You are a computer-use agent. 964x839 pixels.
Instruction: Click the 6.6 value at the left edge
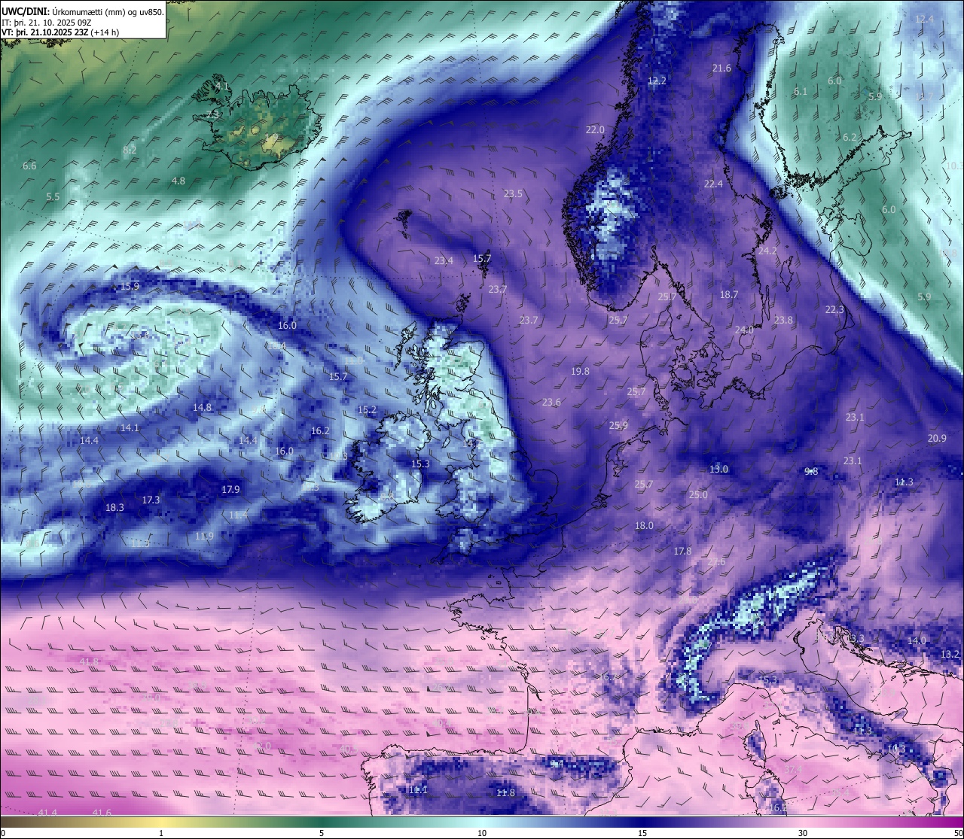coord(29,166)
